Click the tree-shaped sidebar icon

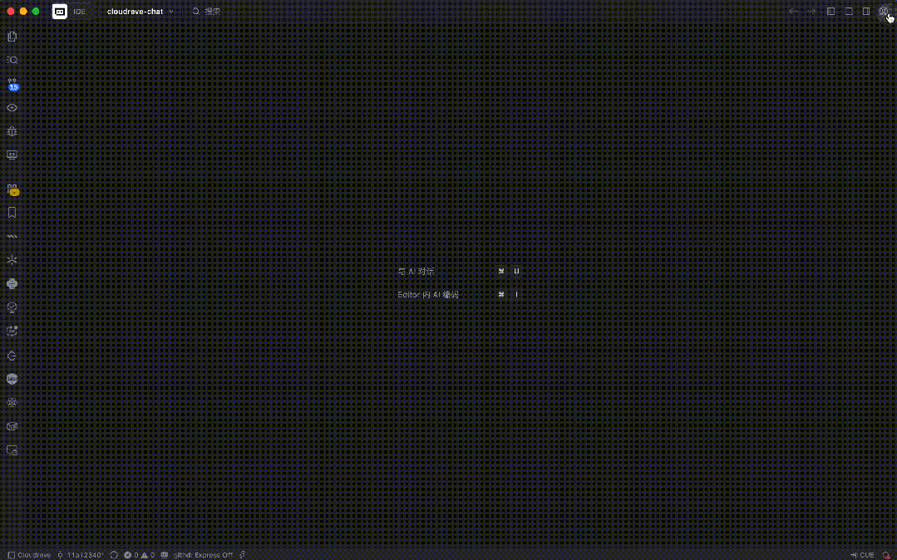tap(12, 307)
